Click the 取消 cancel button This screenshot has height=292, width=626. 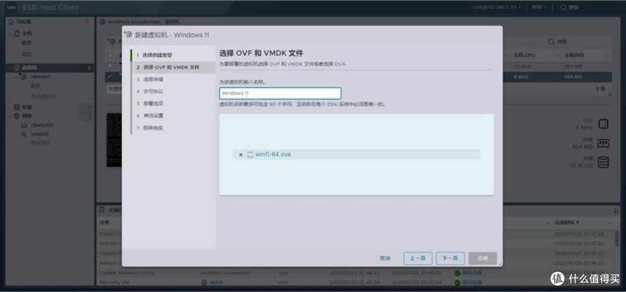pyautogui.click(x=385, y=258)
